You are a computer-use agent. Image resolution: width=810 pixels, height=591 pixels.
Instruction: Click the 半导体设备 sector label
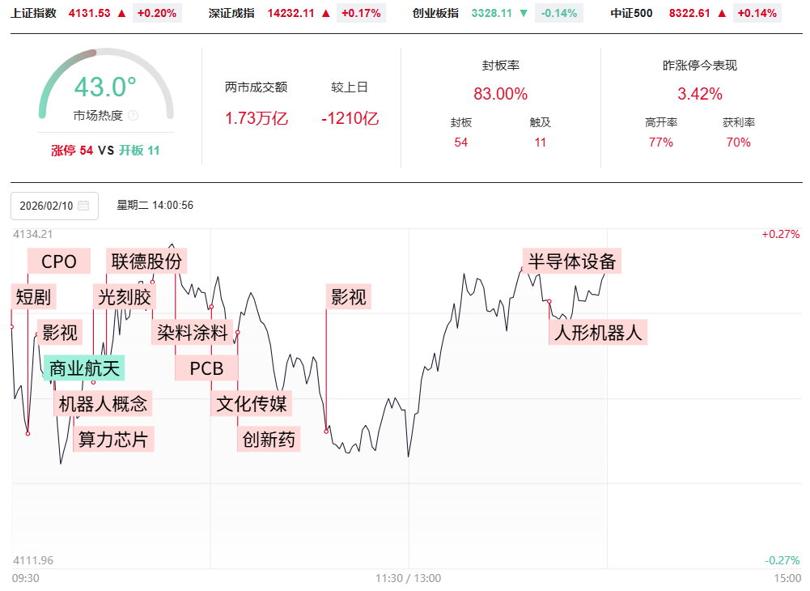572,261
